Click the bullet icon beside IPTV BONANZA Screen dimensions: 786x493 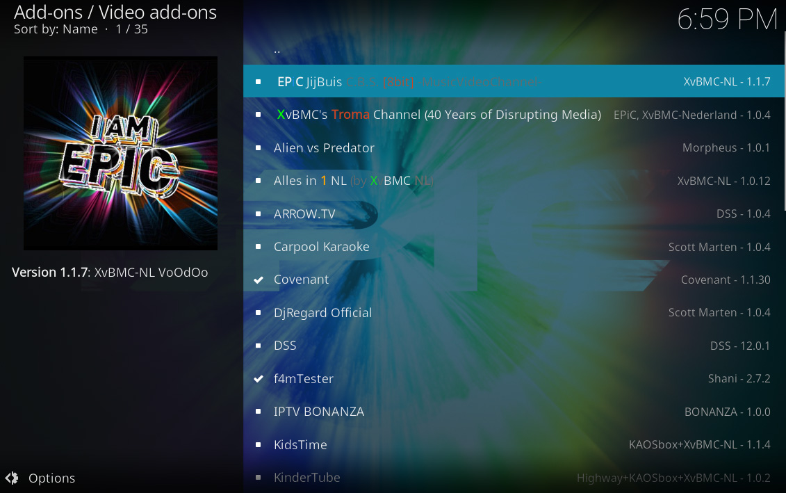(x=258, y=411)
